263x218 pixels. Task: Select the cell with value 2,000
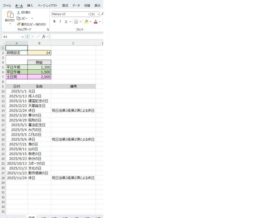pos(39,77)
